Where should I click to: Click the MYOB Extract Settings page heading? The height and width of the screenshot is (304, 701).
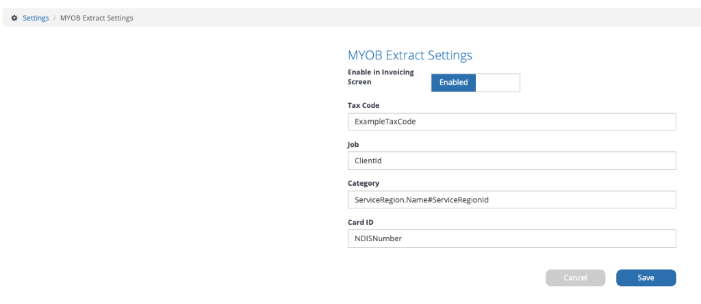click(x=410, y=55)
